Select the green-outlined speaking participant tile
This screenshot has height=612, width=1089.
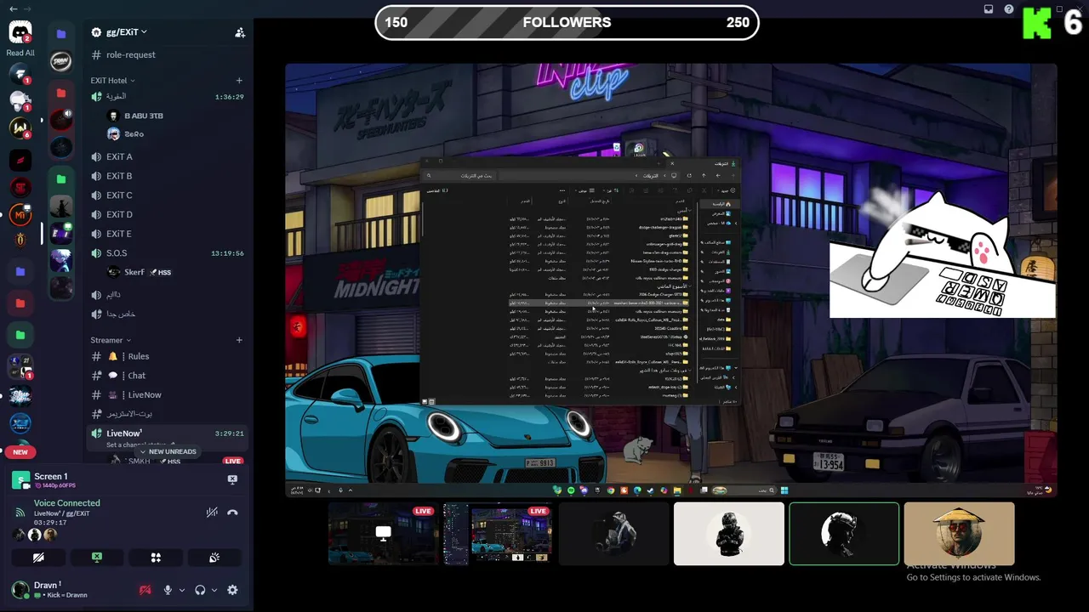point(844,533)
